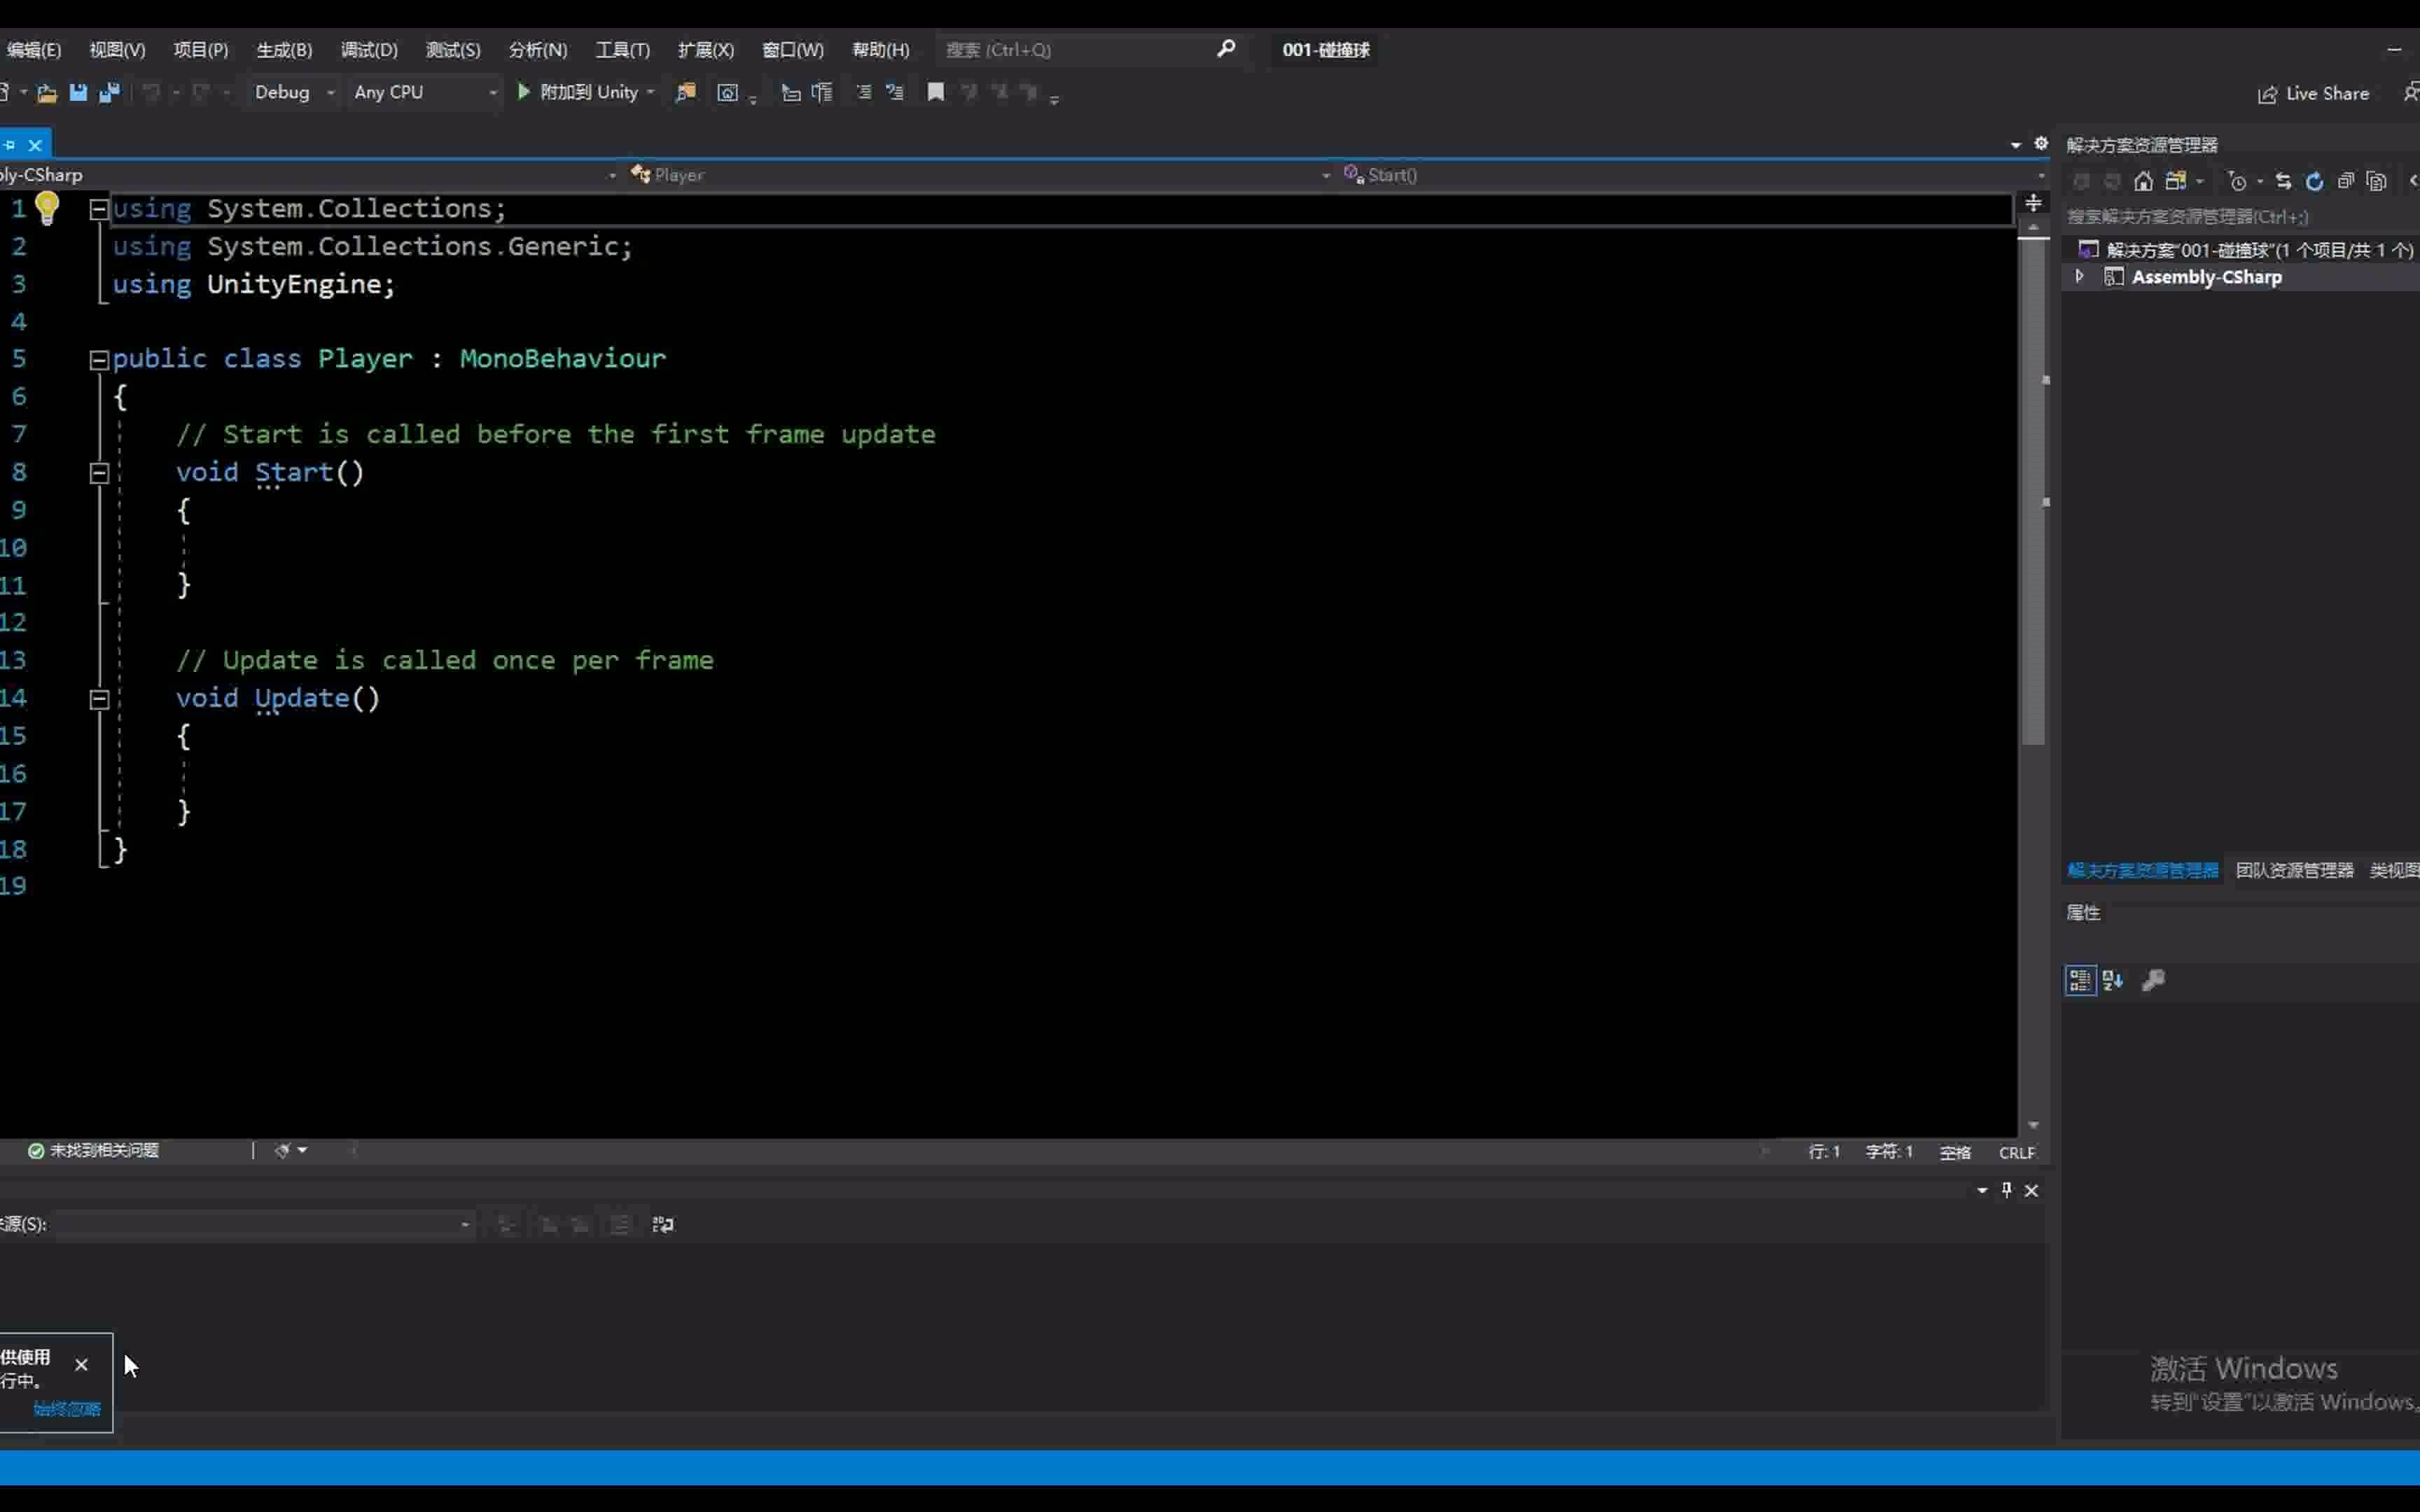This screenshot has height=1512, width=2420.
Task: Click the Collapse All icon in Solution Explorer
Action: click(x=2345, y=181)
